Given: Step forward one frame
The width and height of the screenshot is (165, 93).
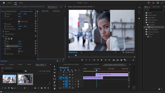Looking at the screenshot, I should coord(105,60).
